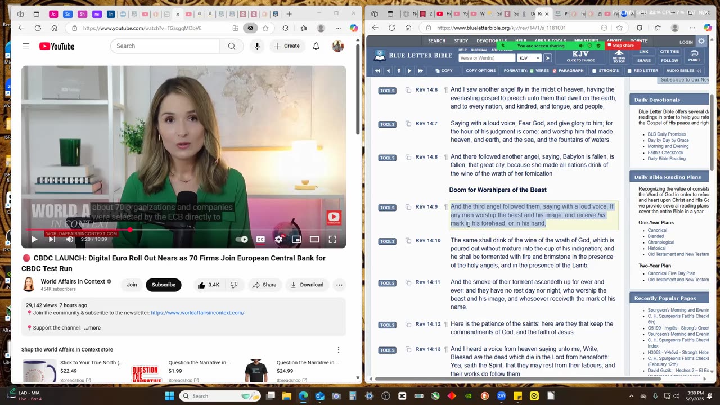
Task: Open YouTube player settings gear
Action: [x=278, y=239]
